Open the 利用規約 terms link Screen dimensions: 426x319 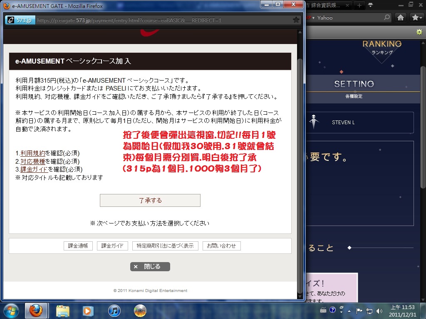click(x=33, y=153)
